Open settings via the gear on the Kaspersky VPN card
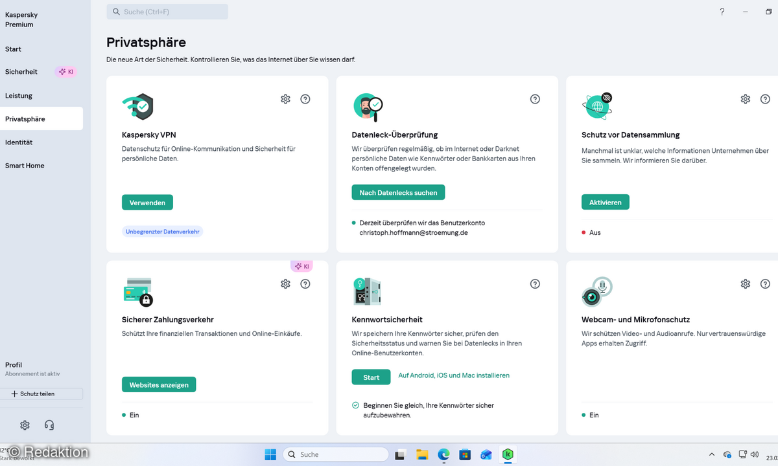This screenshot has width=778, height=466. (285, 98)
